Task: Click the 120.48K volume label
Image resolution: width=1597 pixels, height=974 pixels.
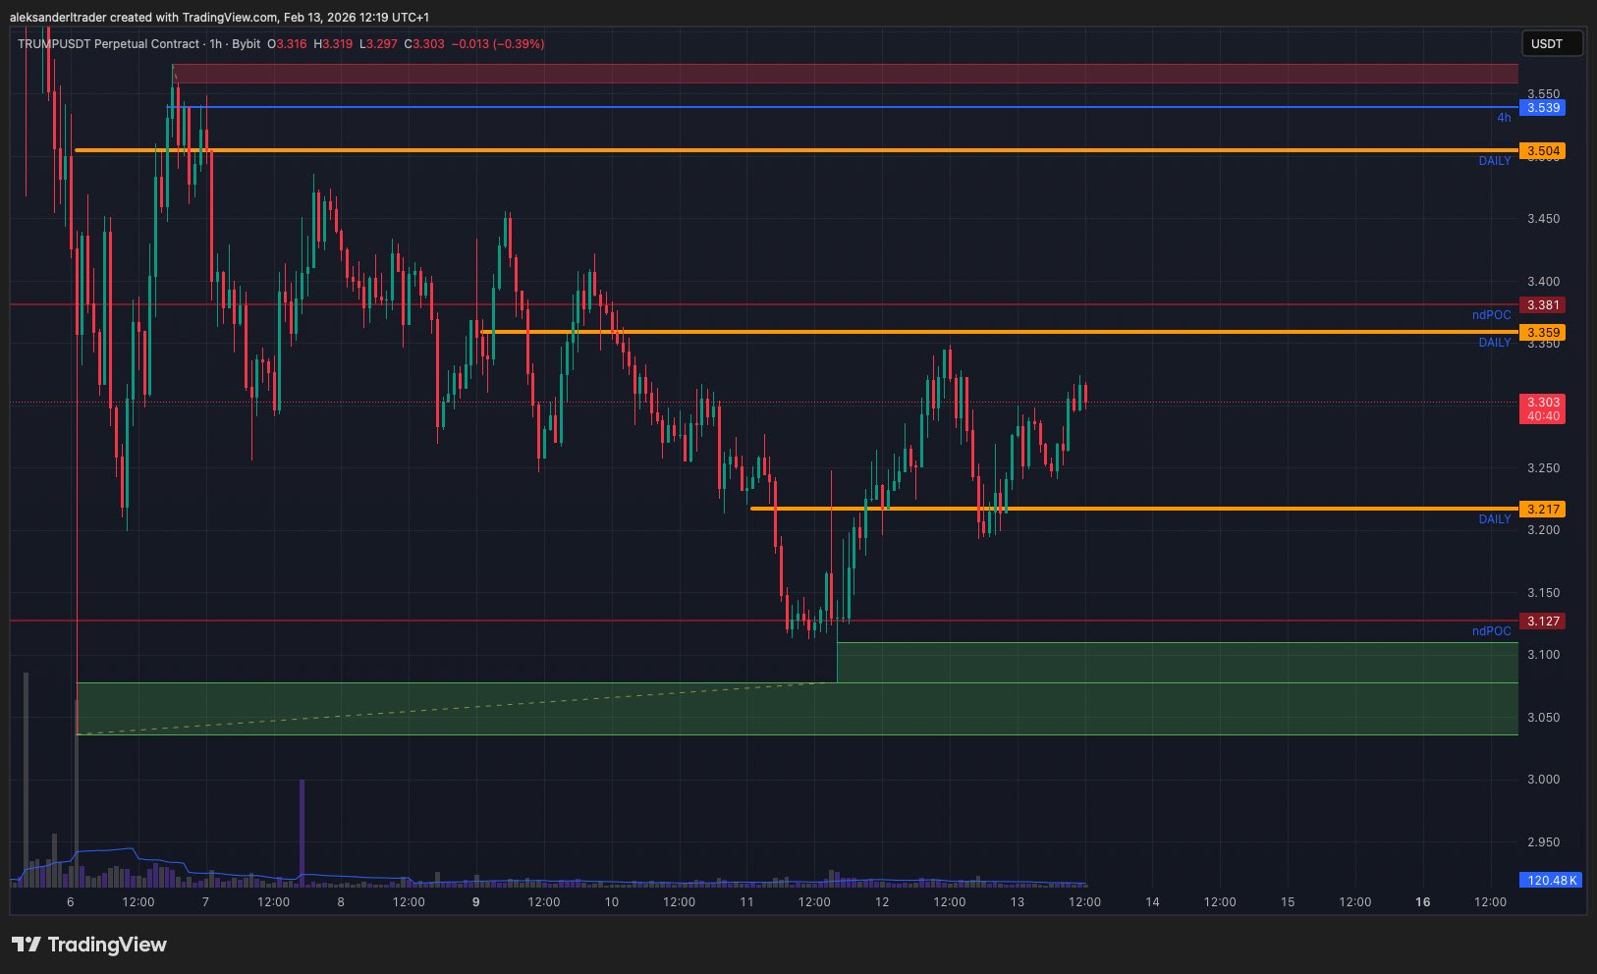Action: (x=1552, y=881)
